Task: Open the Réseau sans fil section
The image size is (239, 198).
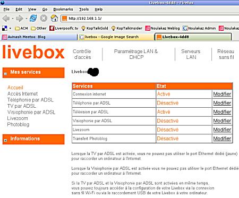Action: click(x=226, y=54)
